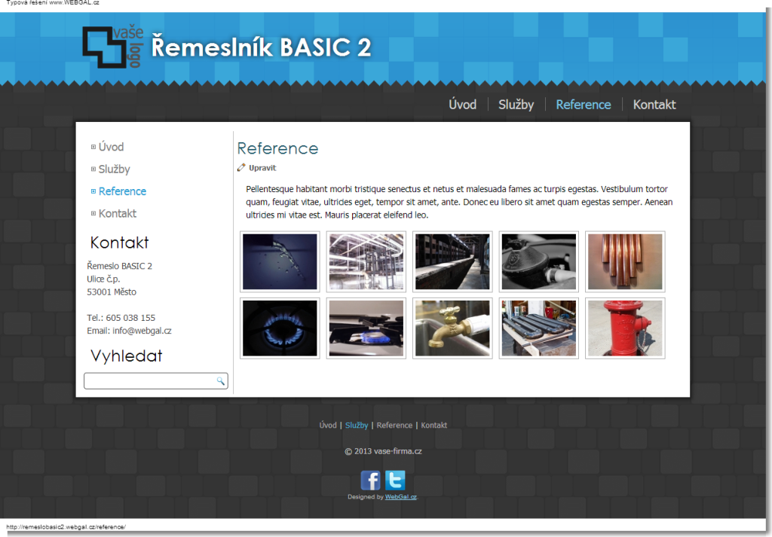Click the 'Vyhledat' sidebar heading
The height and width of the screenshot is (537, 772).
[127, 356]
